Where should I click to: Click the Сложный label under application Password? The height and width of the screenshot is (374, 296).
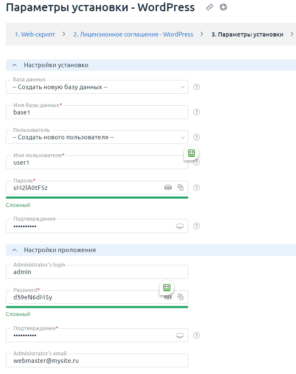(18, 314)
